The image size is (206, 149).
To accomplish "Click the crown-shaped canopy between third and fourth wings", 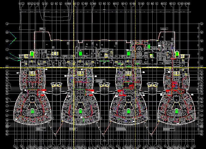I will [x=153, y=85].
